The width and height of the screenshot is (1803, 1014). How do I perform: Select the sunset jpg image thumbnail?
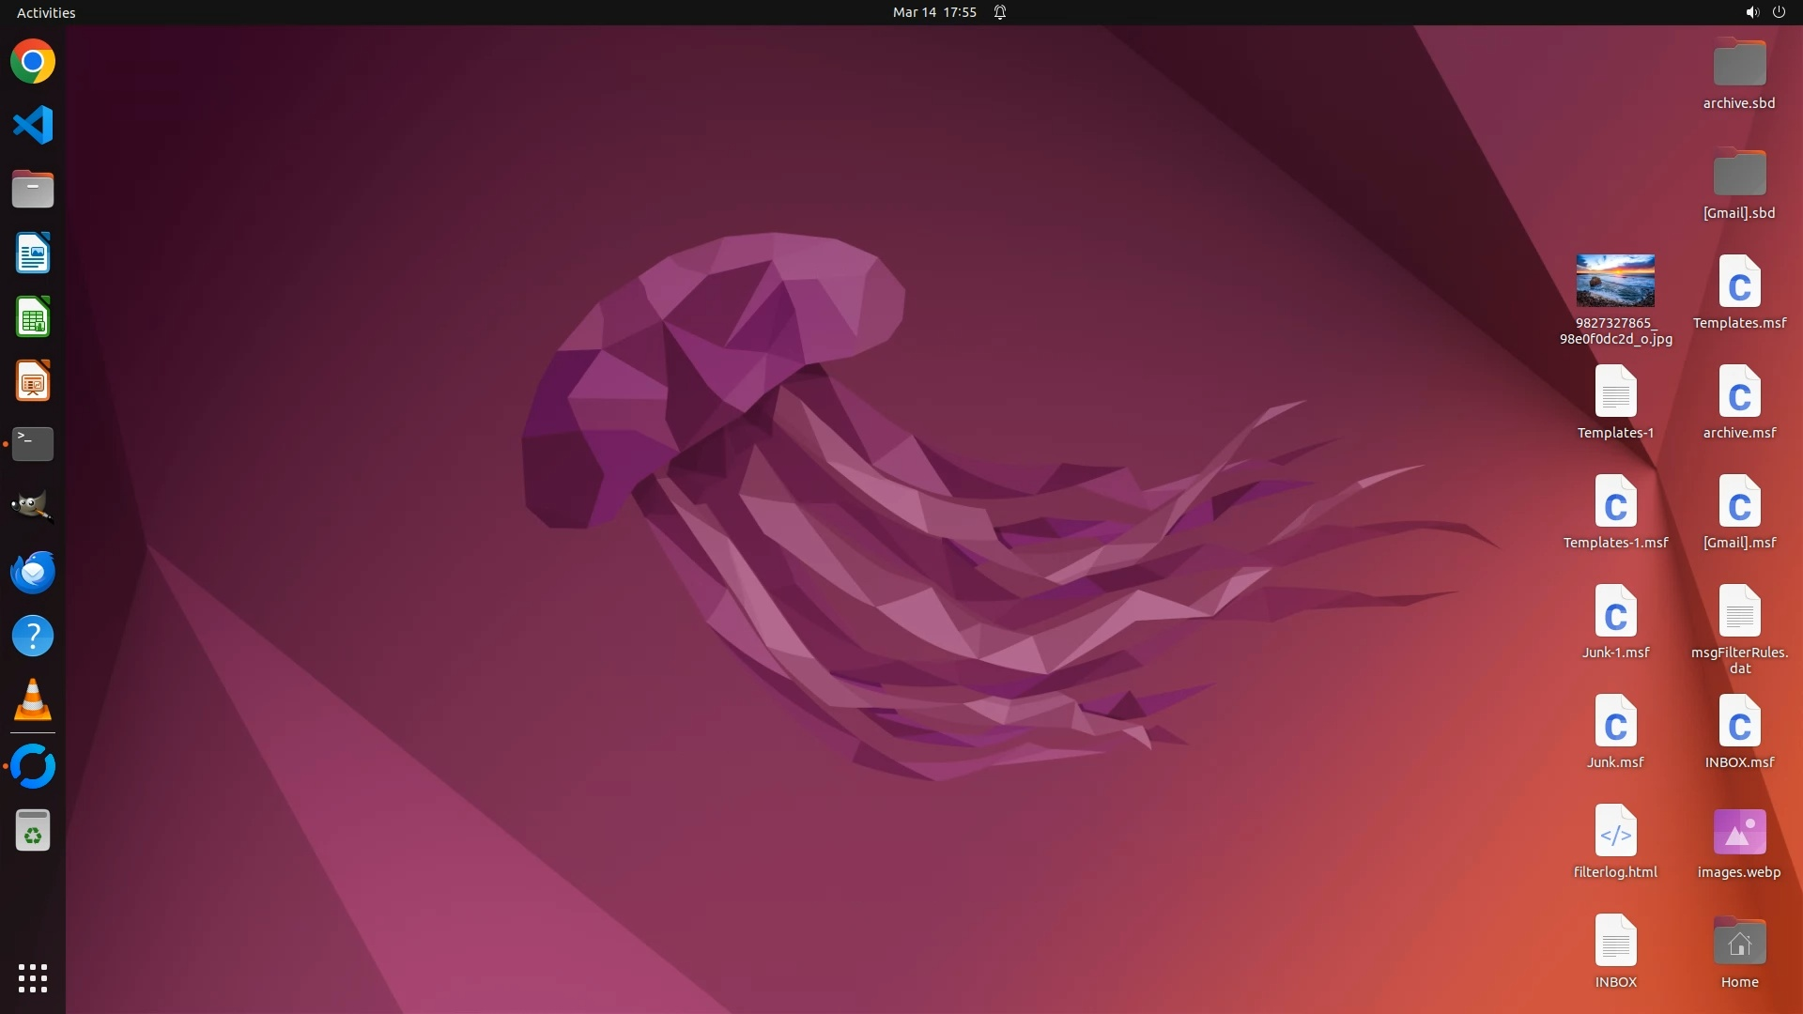1615,281
